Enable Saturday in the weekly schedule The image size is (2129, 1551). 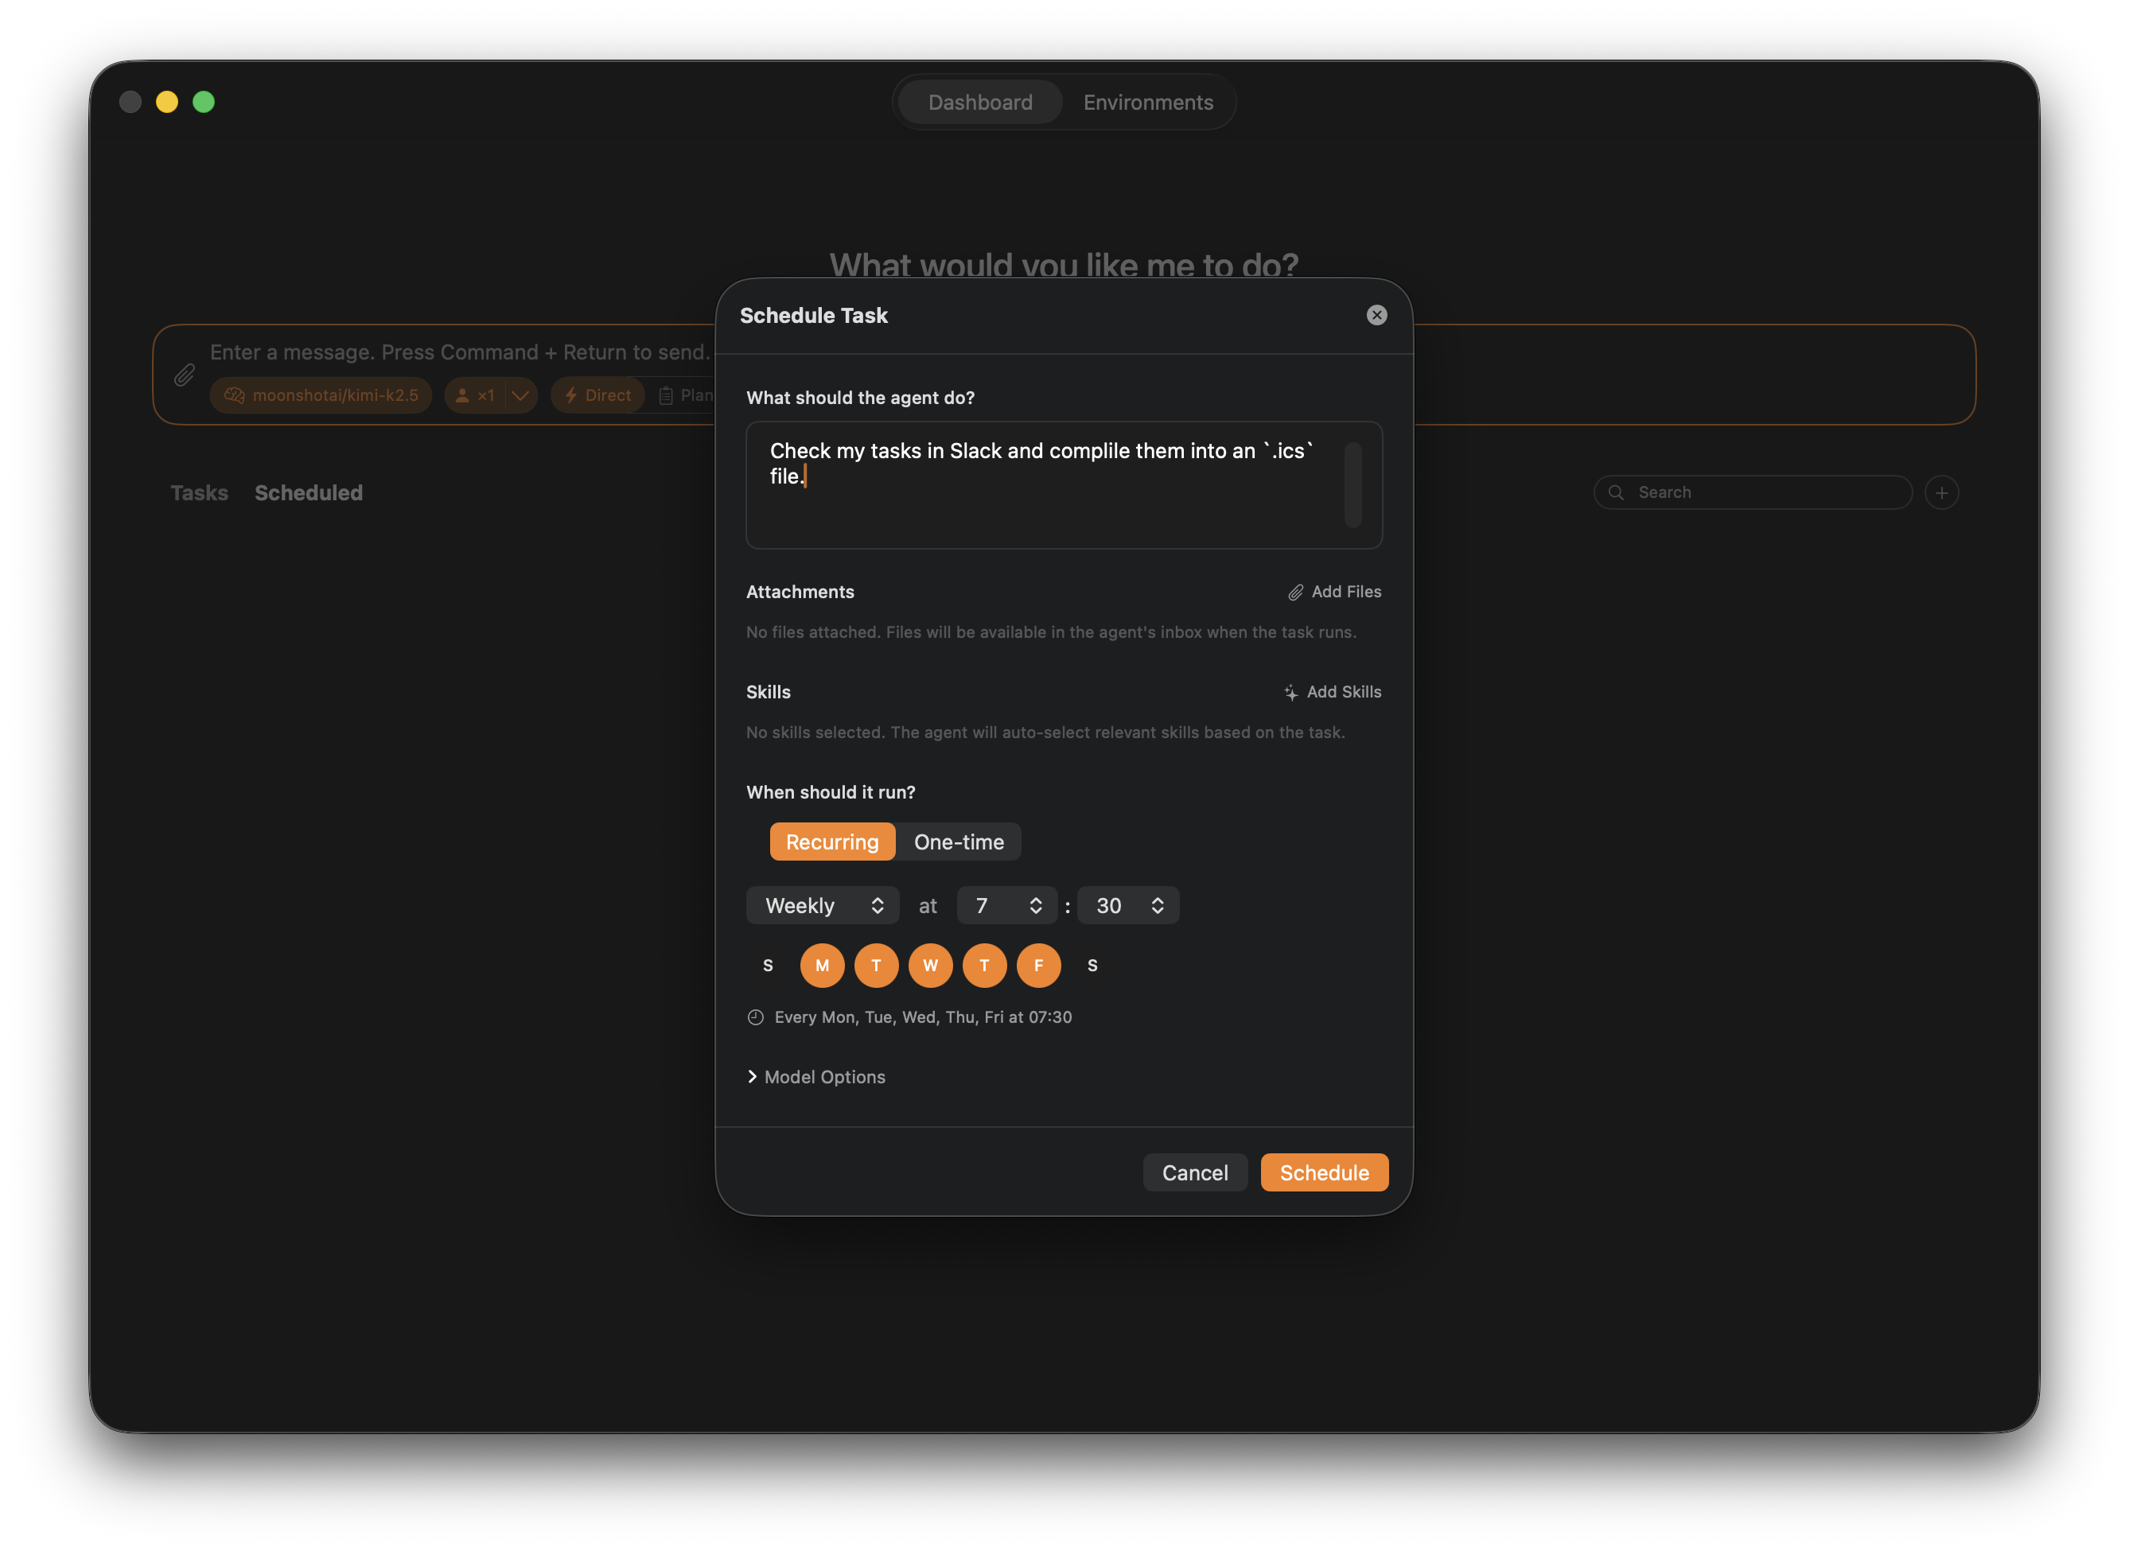pyautogui.click(x=1092, y=965)
